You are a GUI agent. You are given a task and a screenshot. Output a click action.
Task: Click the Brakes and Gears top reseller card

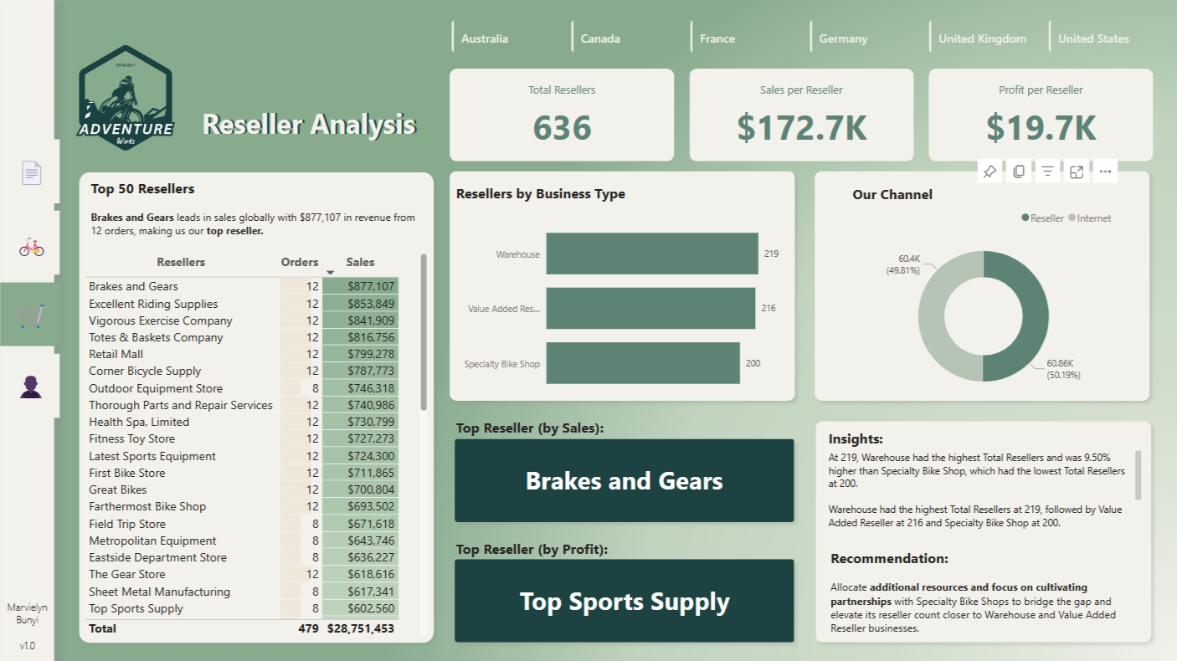(624, 480)
